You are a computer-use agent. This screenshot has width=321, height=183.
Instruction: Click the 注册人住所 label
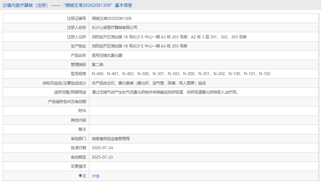tap(77, 37)
